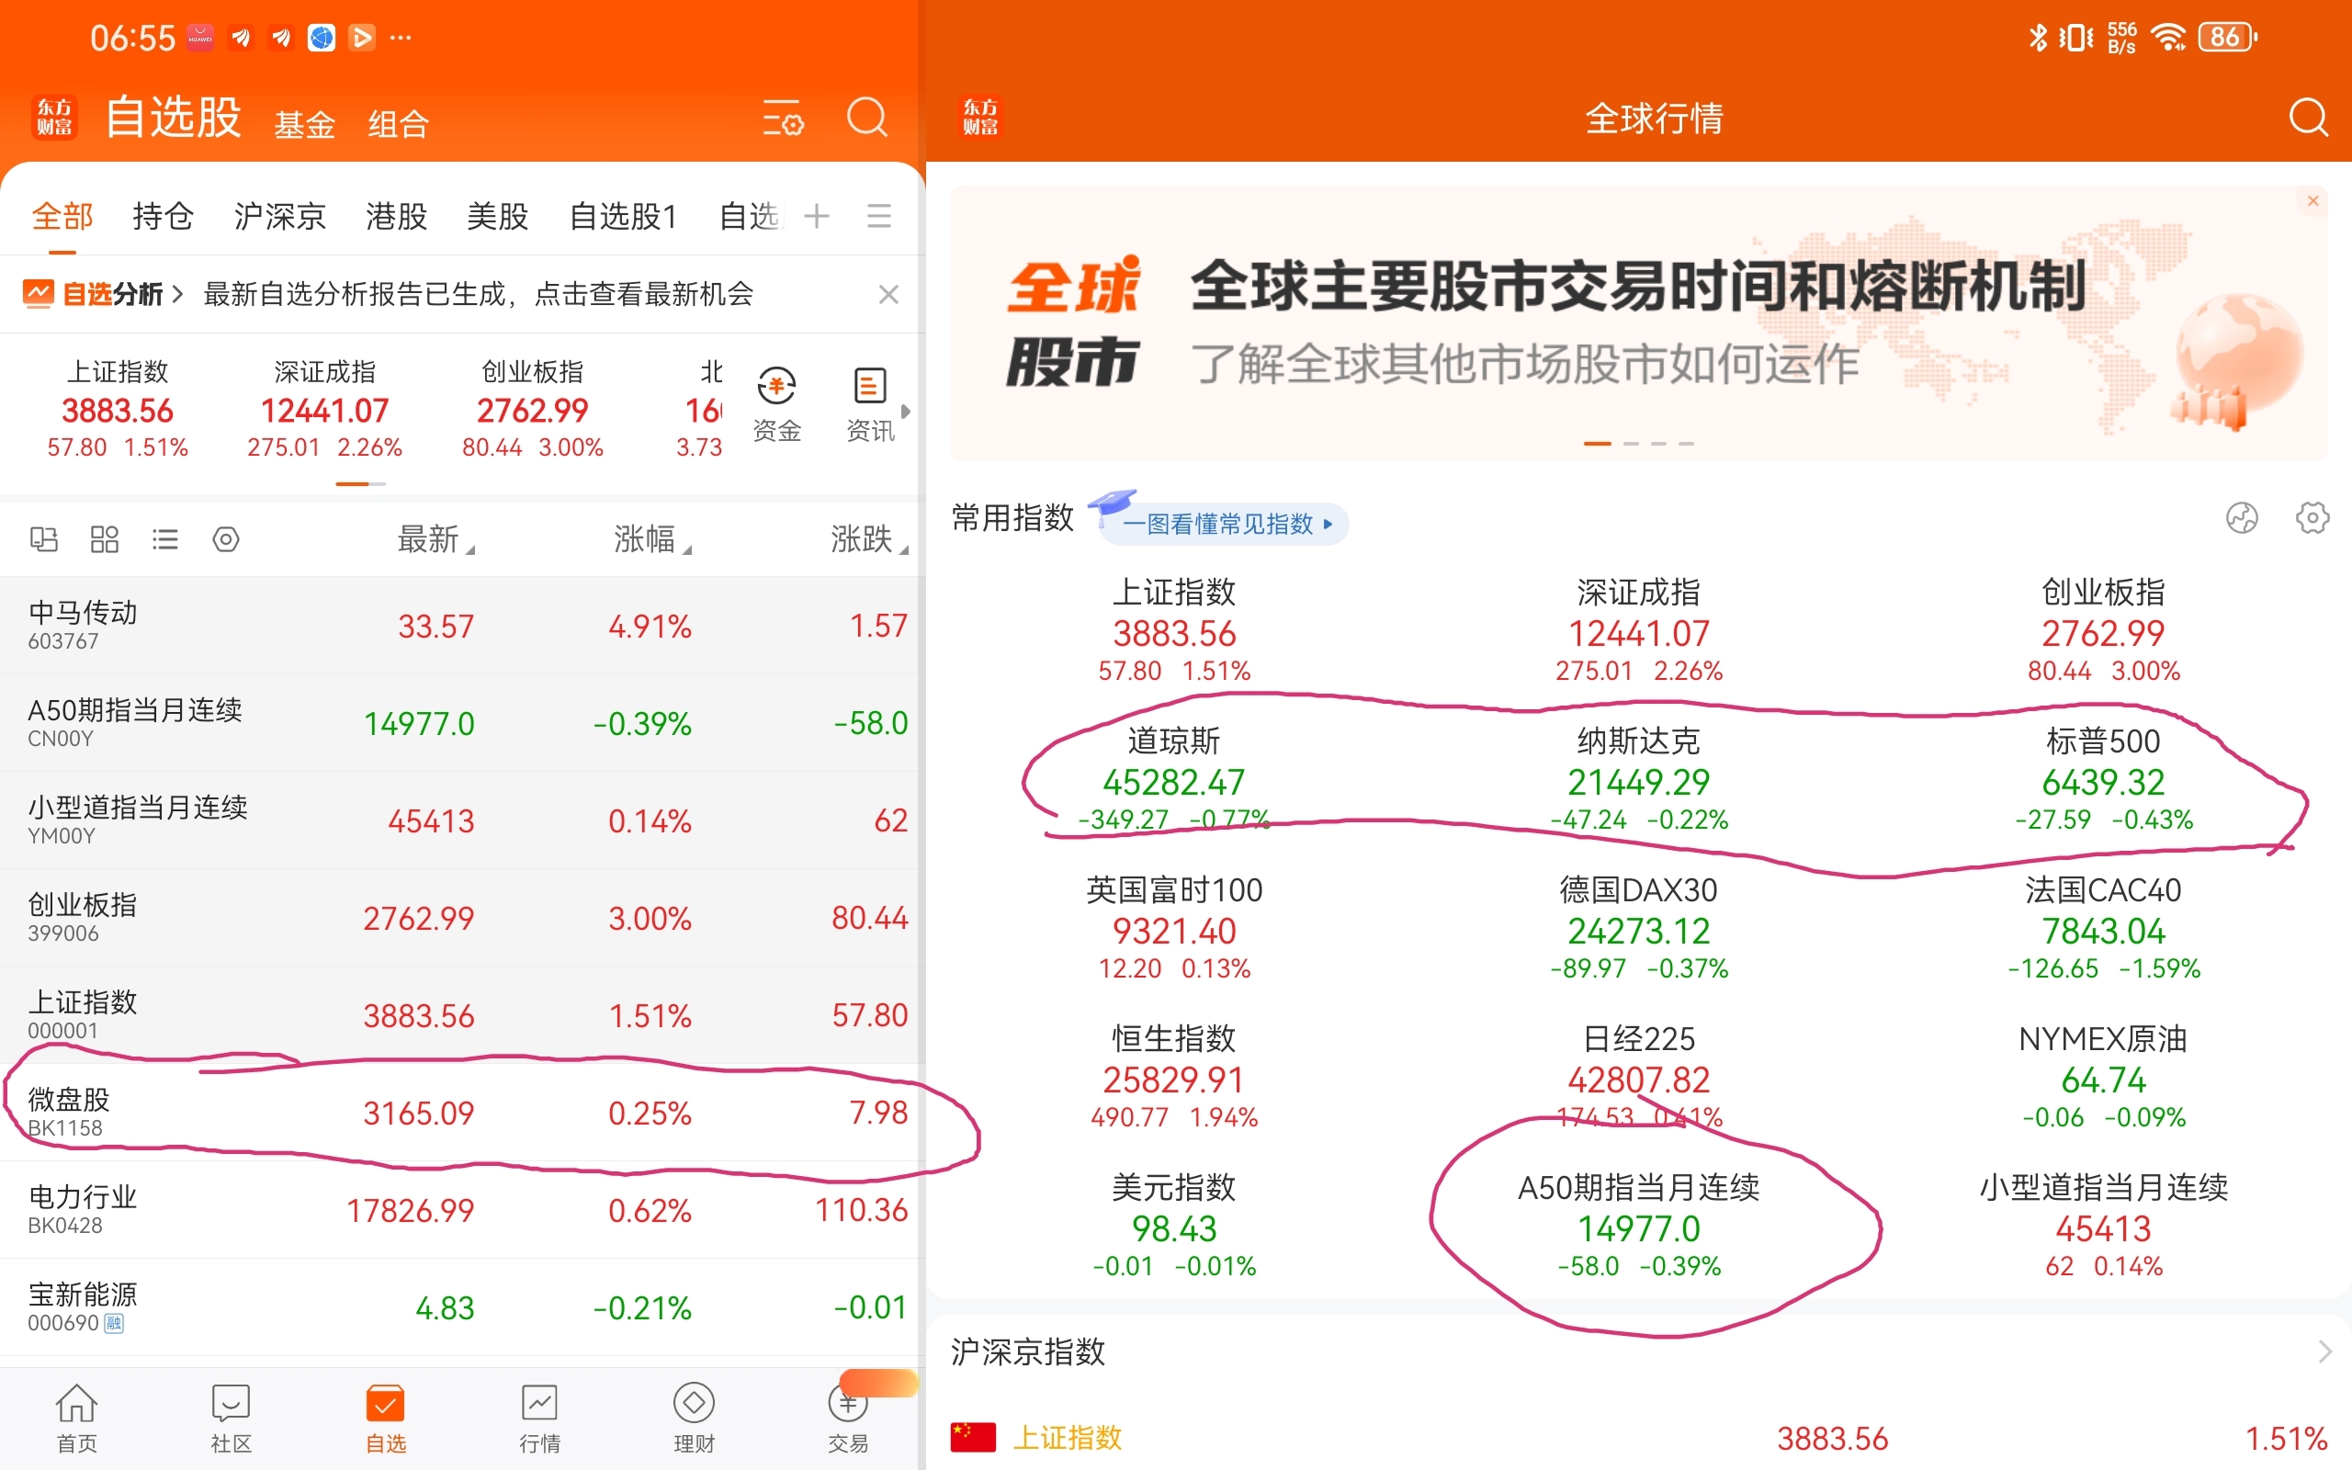Open the globe icon beside 常用指数
This screenshot has width=2352, height=1470.
pos(2241,517)
